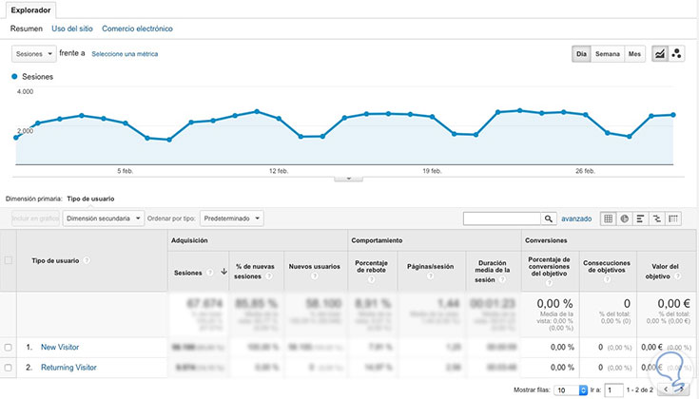Select the data table view icon

point(608,218)
